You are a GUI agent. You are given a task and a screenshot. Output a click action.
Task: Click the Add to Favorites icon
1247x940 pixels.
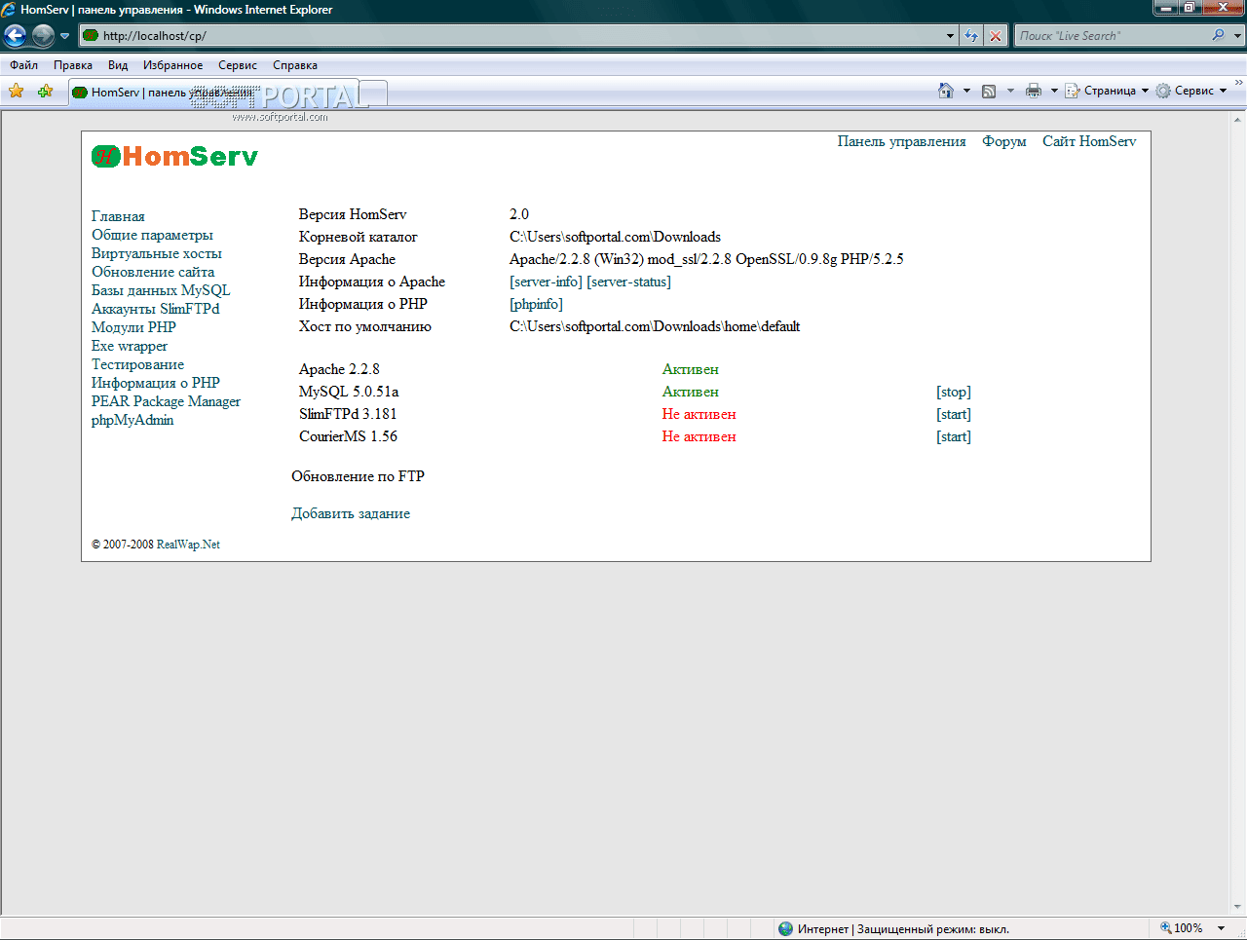pyautogui.click(x=45, y=92)
